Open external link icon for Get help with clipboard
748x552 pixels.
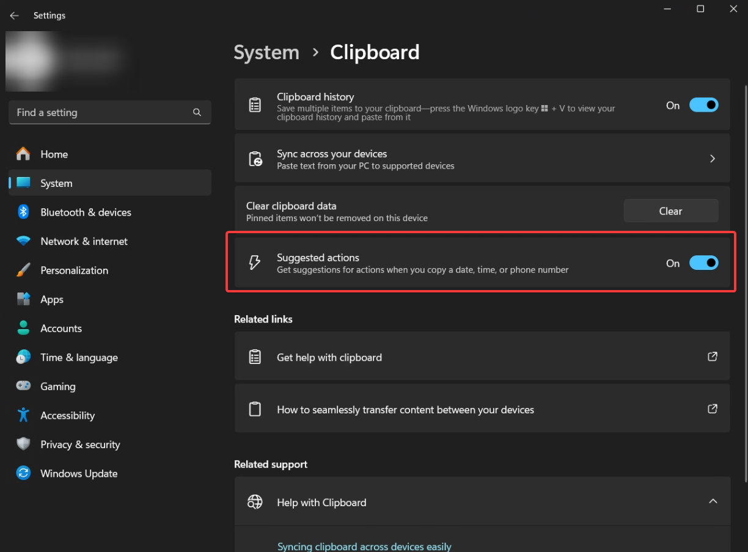(x=713, y=356)
